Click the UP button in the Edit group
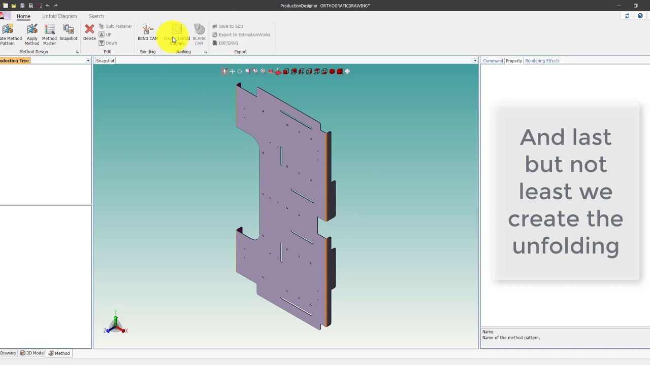 [x=105, y=34]
